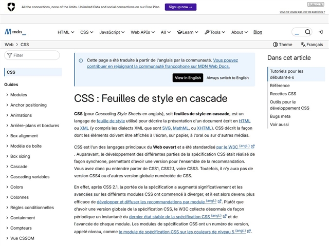This screenshot has width=329, height=246.
Task: Open module de spécification CSS couleurs link
Action: coord(182,232)
